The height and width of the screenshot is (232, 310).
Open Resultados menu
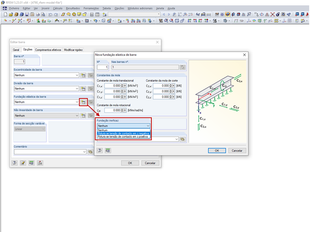click(x=73, y=8)
